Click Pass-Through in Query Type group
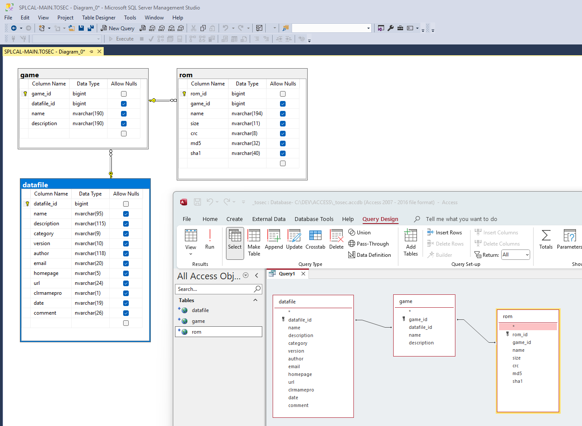 (369, 244)
